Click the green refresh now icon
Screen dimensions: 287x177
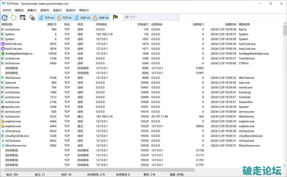[14, 18]
